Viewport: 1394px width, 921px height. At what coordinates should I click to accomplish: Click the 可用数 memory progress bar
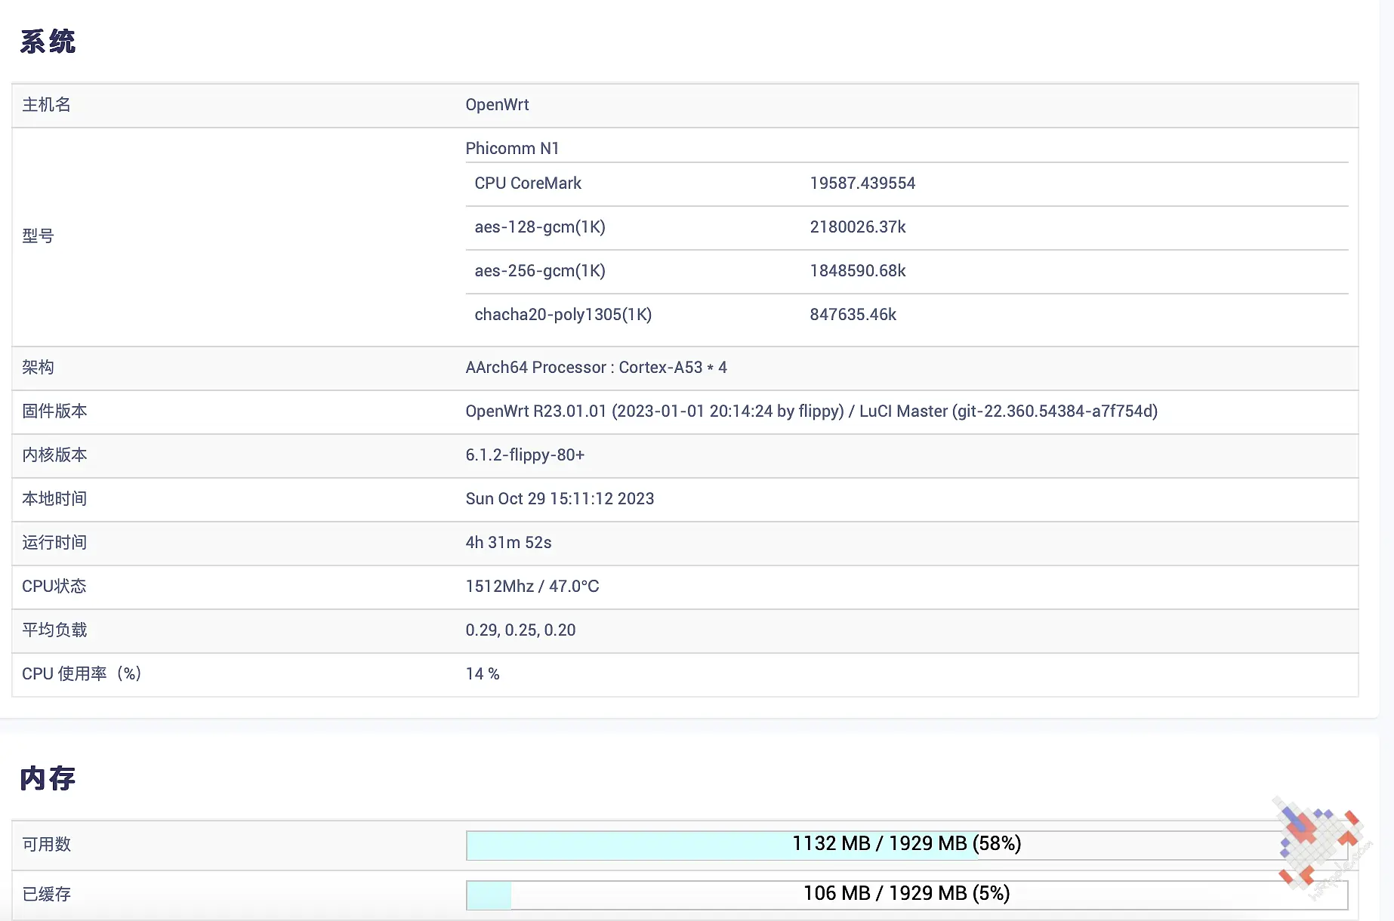pyautogui.click(x=907, y=845)
